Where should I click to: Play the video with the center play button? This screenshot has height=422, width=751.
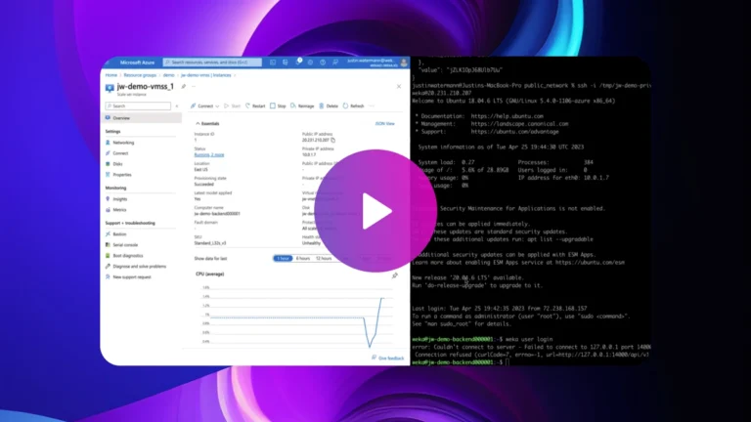pos(375,211)
